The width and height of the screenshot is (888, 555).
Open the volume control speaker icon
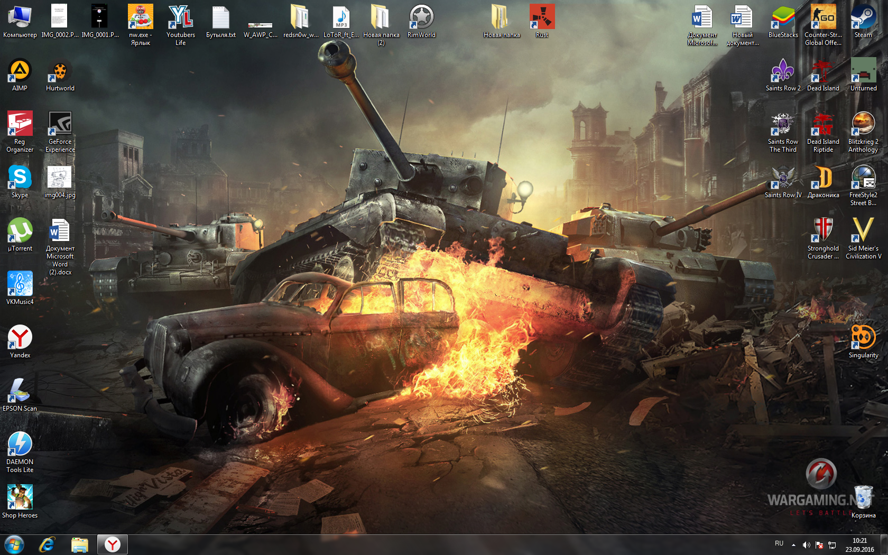click(806, 545)
